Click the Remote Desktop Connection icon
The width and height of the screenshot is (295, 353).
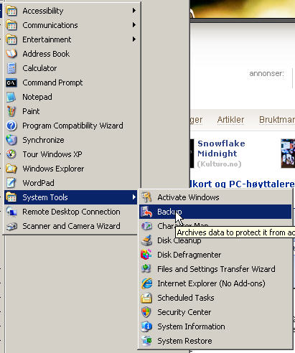tap(11, 212)
